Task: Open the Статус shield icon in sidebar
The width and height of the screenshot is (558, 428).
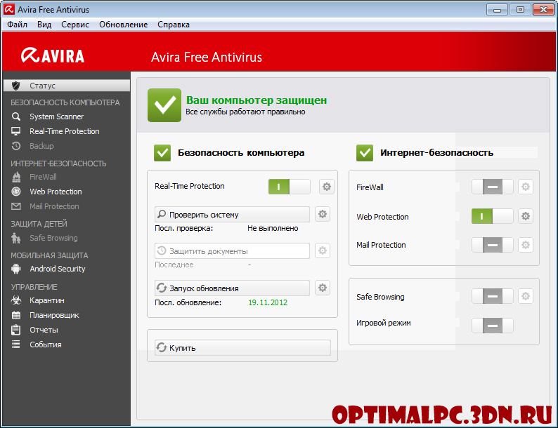Action: click(x=15, y=86)
